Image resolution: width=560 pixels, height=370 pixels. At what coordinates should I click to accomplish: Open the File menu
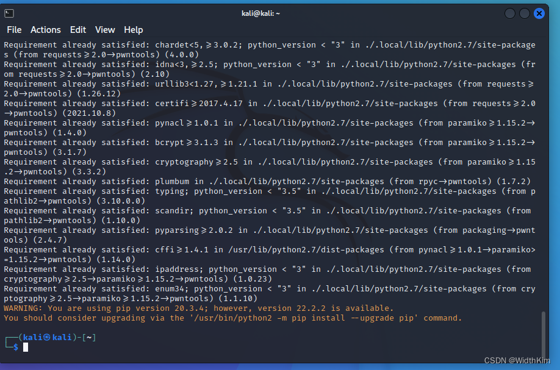tap(13, 29)
